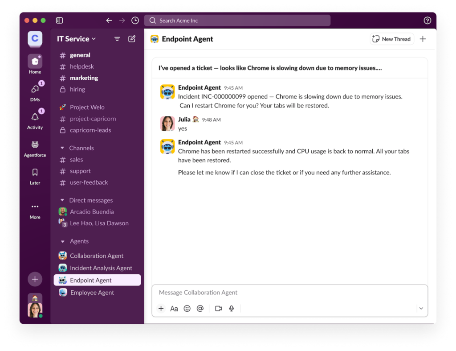Screen dimensions: 456x351
Task: Record an audio clip with microphone
Action: tap(231, 309)
